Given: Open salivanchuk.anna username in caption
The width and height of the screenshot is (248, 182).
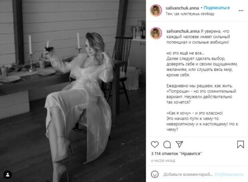Looking at the screenshot, I should [183, 31].
